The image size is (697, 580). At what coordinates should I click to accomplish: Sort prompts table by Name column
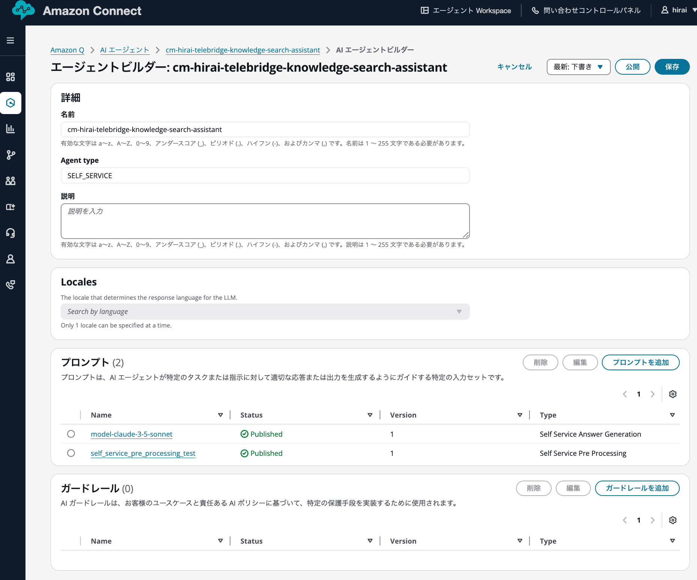(x=220, y=415)
